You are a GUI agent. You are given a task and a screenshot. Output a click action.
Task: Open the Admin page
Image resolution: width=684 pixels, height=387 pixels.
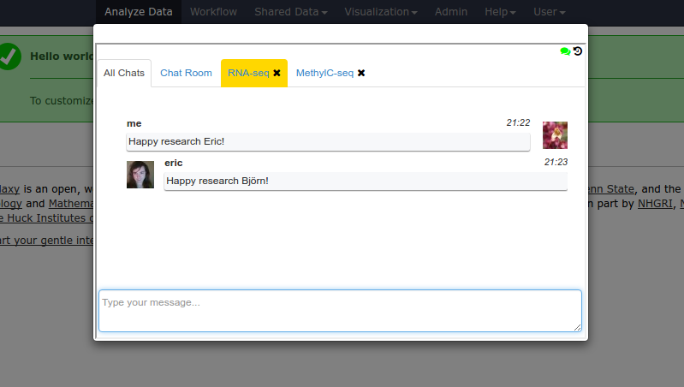click(x=451, y=12)
